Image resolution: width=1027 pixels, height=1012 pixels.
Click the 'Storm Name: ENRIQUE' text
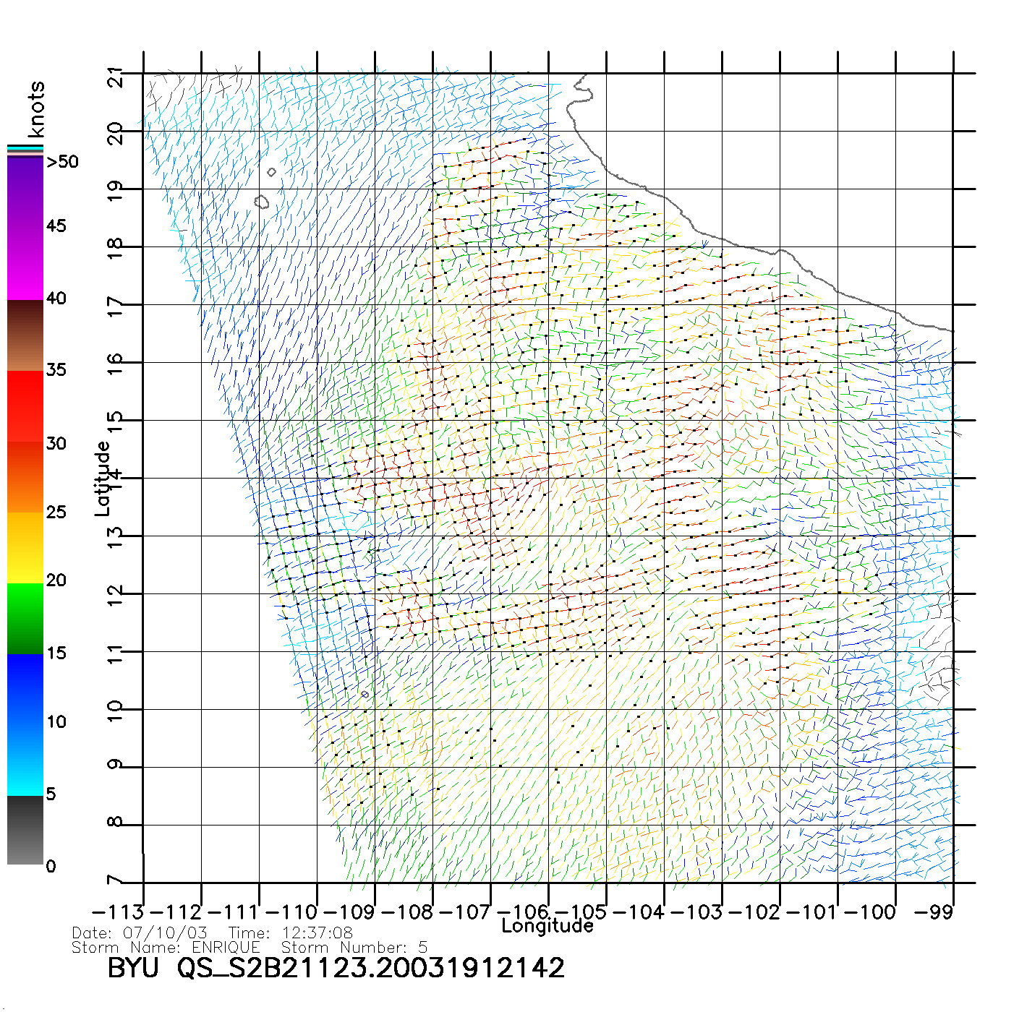(166, 947)
